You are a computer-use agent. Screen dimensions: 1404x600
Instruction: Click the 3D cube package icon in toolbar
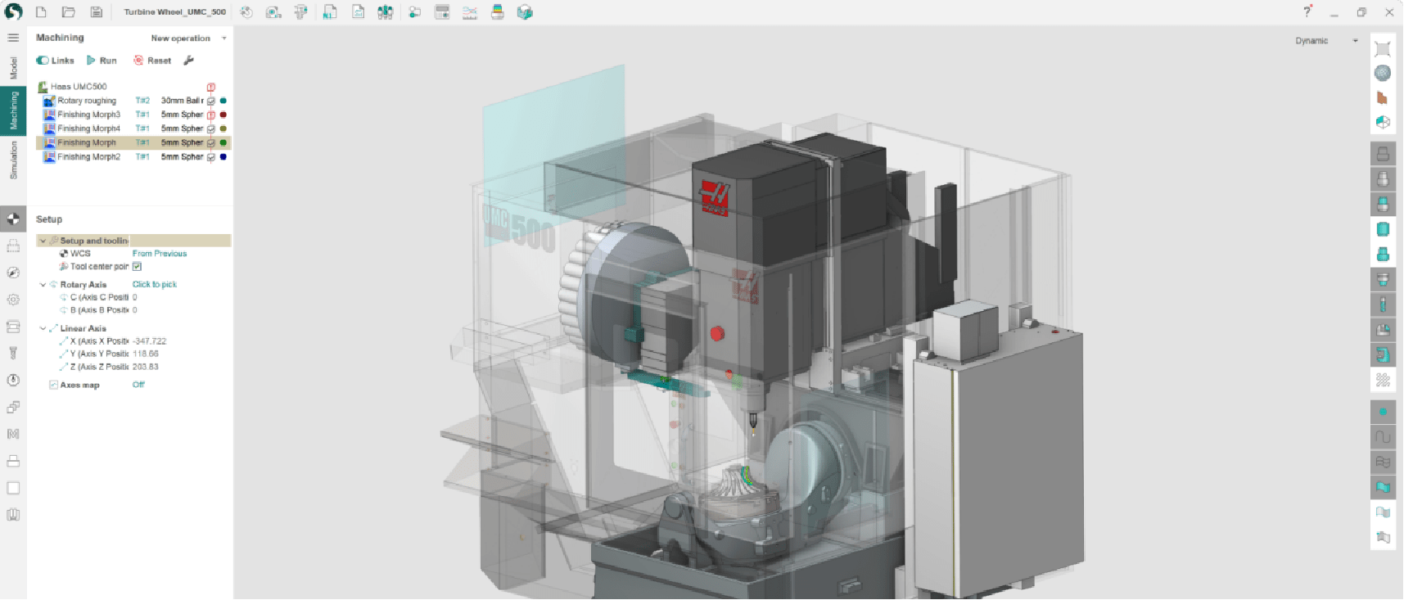526,12
